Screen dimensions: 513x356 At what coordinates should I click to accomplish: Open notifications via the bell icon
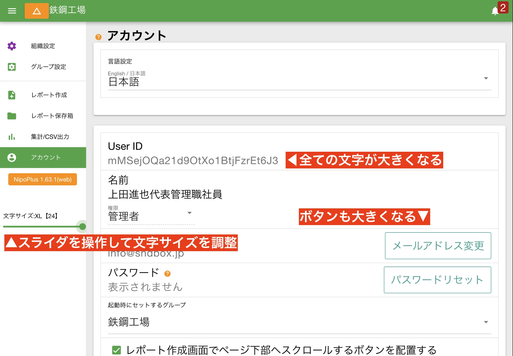(x=495, y=11)
